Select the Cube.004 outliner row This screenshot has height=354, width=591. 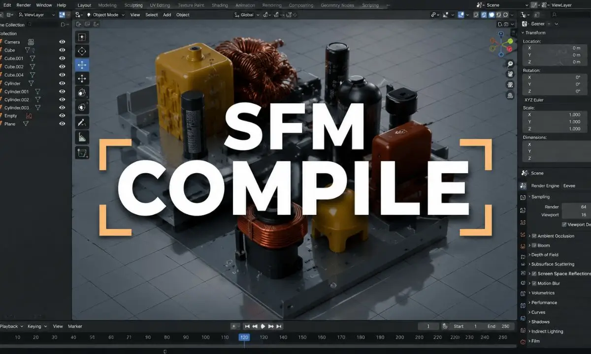coord(33,75)
